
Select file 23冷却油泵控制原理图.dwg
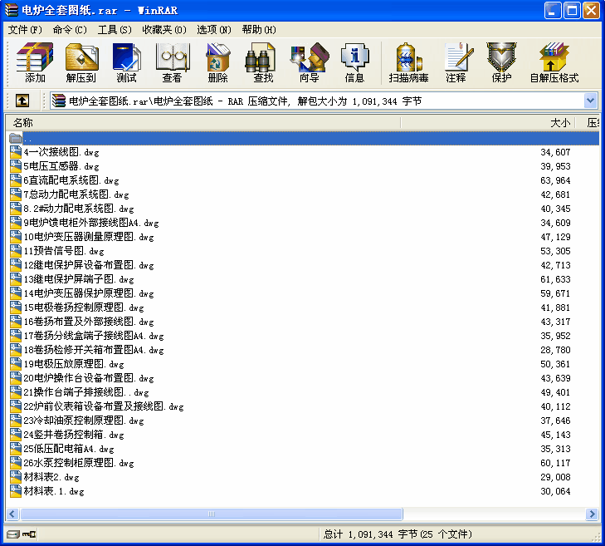84,421
